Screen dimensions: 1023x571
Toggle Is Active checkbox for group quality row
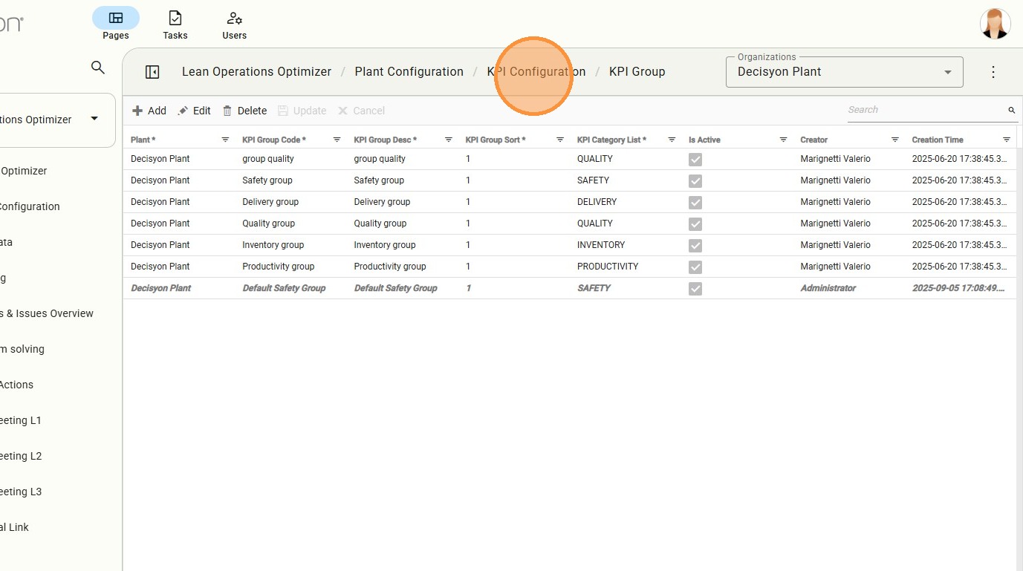(x=695, y=159)
